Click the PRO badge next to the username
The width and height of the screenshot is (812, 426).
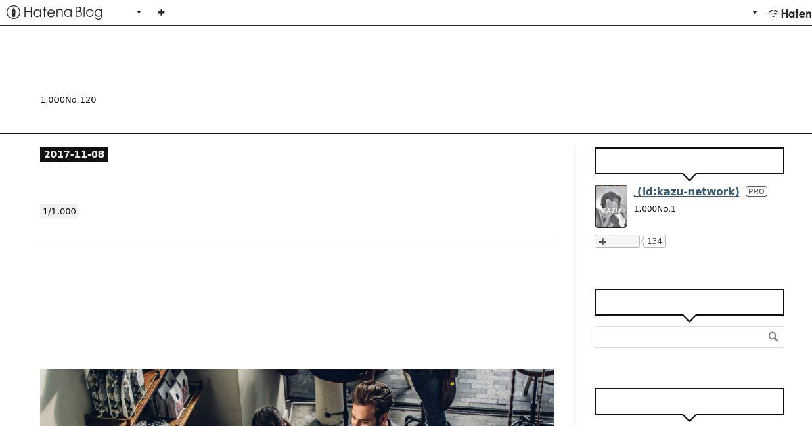[757, 191]
